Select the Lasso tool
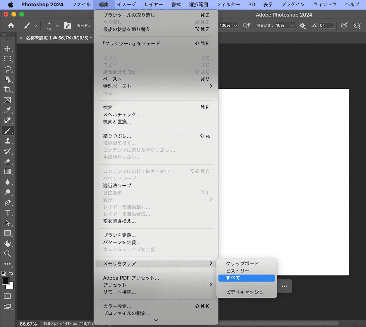 tap(8, 69)
